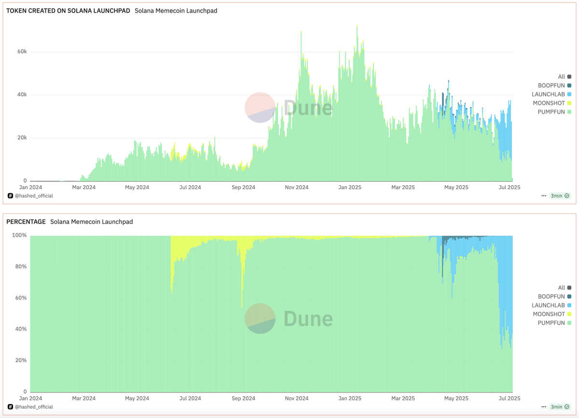Click Mar 2025 on the percentage chart axis

[x=402, y=398]
